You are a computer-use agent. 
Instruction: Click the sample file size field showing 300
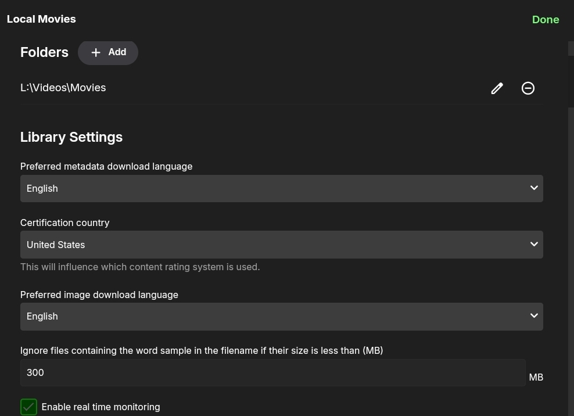tap(272, 372)
